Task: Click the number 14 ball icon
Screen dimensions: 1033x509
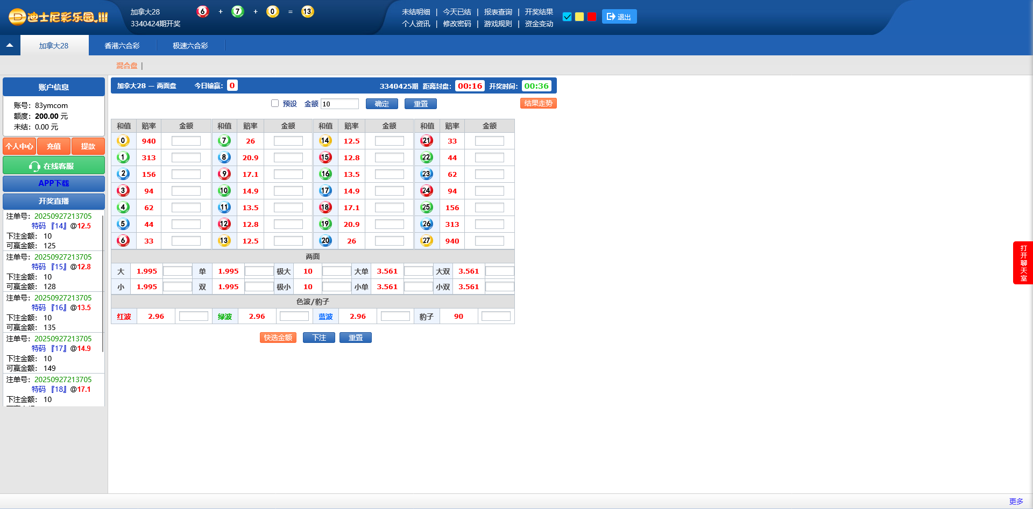Action: pos(325,141)
